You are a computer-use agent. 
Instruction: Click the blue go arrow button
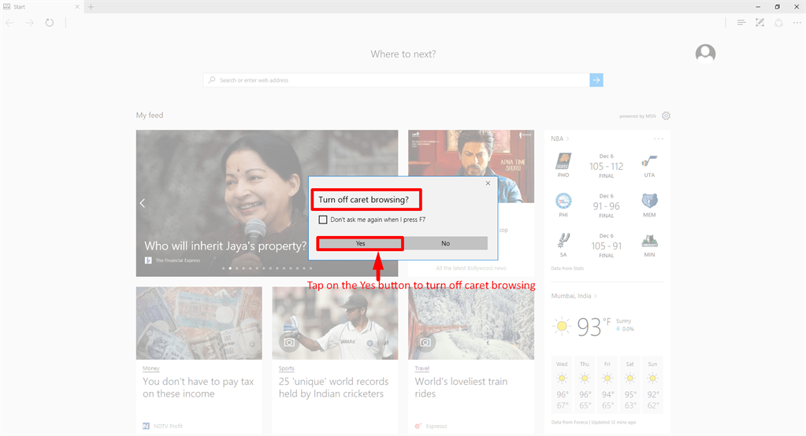pyautogui.click(x=596, y=80)
